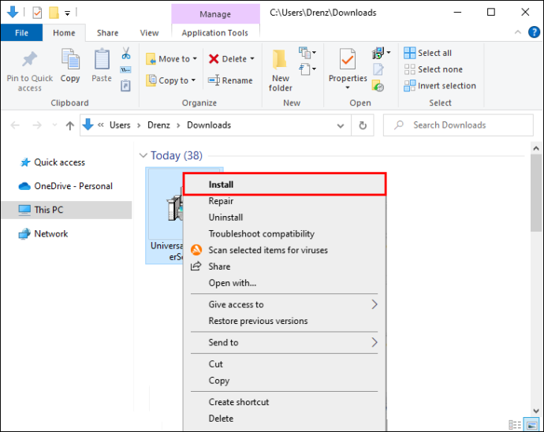The width and height of the screenshot is (544, 432).
Task: Expand address bar history dropdown
Action: point(341,125)
